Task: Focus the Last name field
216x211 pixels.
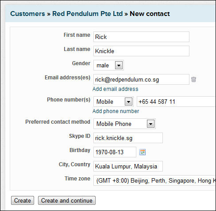Action: 141,51
